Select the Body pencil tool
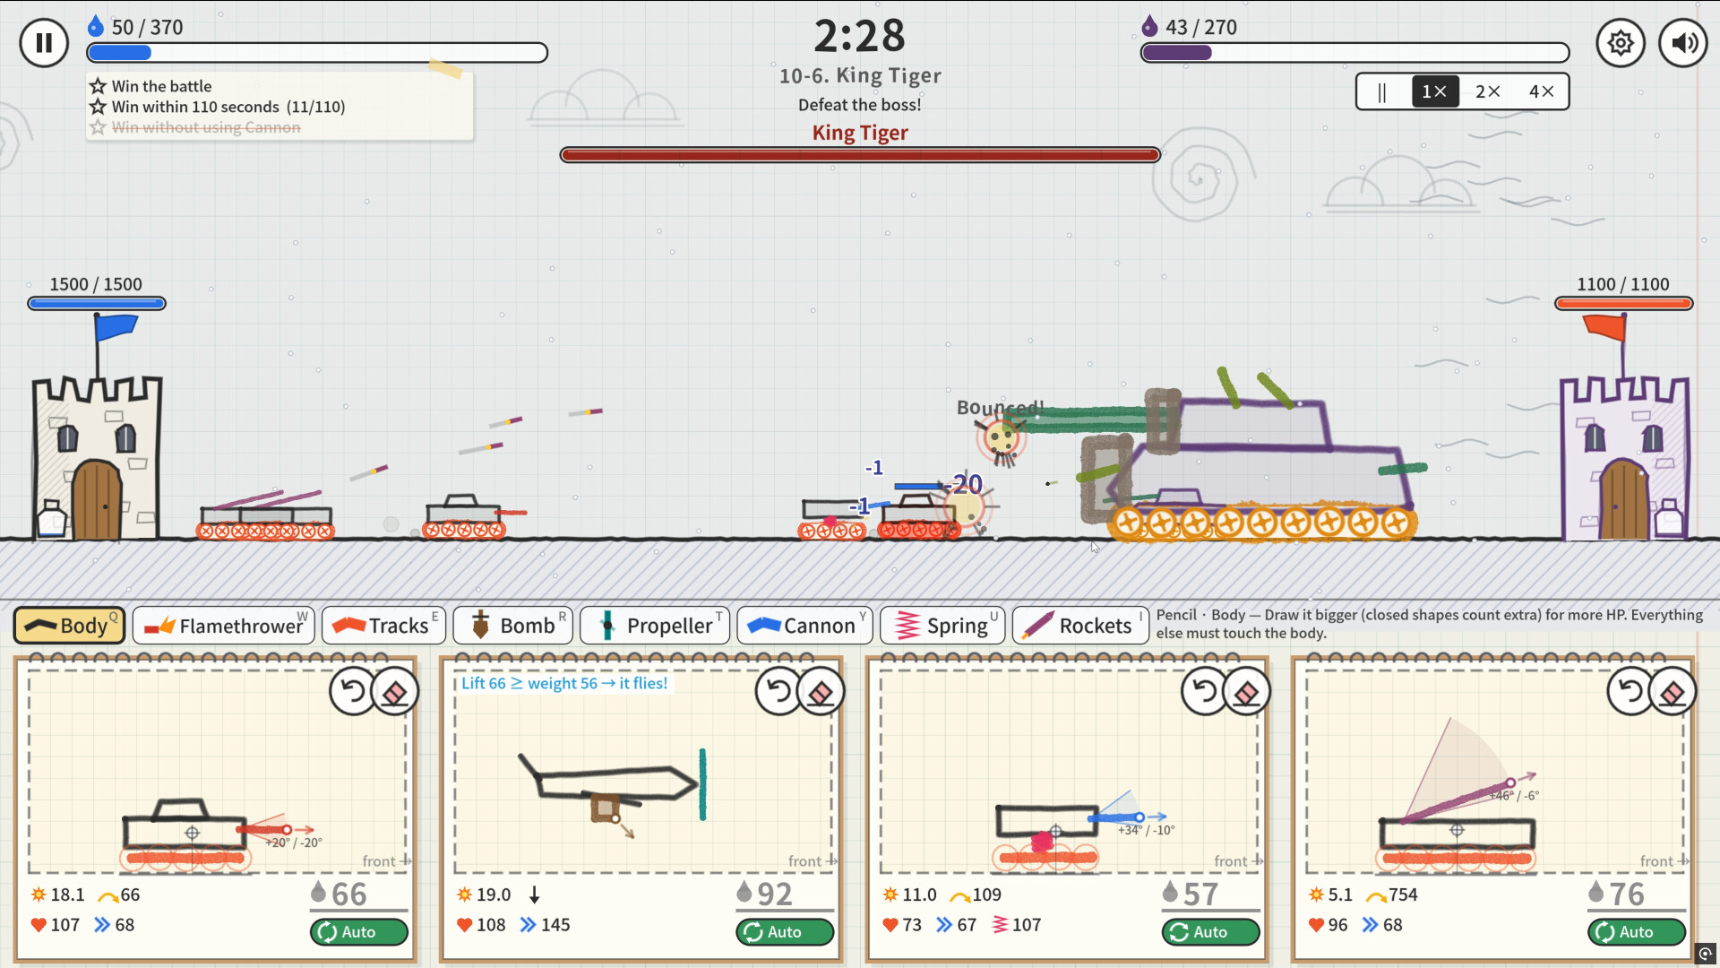1720x968 pixels. tap(70, 626)
